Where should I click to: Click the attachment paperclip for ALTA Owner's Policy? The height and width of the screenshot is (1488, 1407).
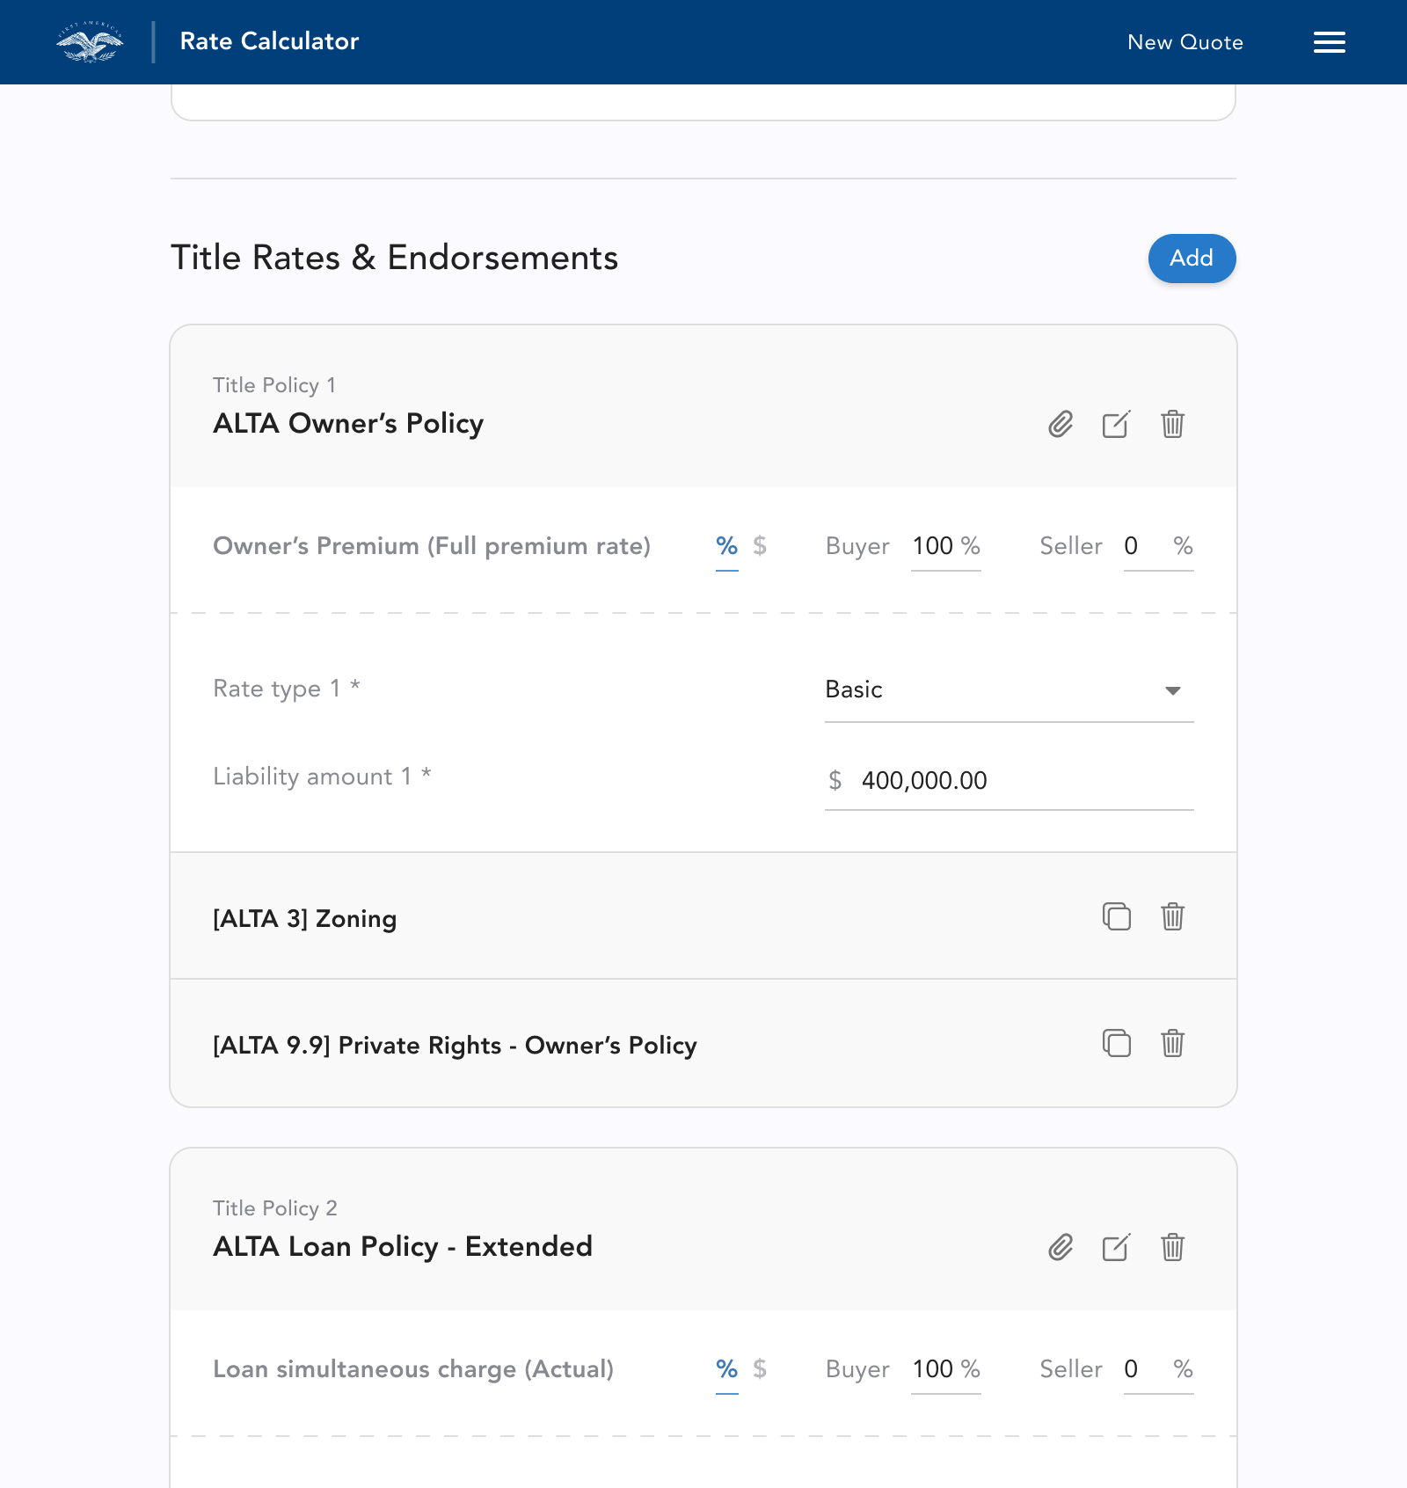1061,425
